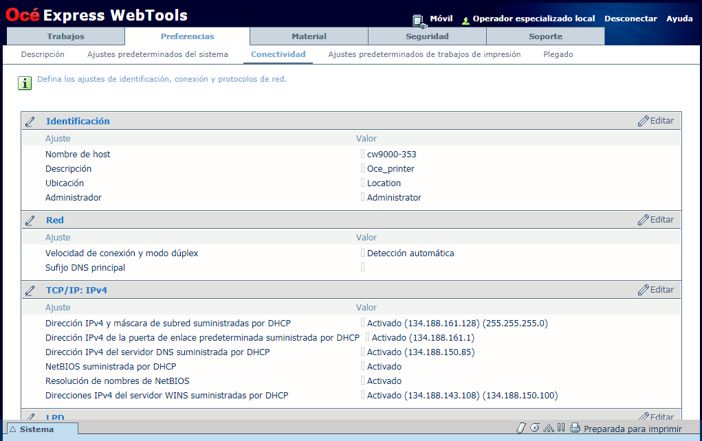Click the Detección automática value

click(410, 253)
